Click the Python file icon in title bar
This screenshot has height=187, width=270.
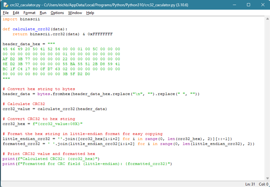tap(6, 5)
